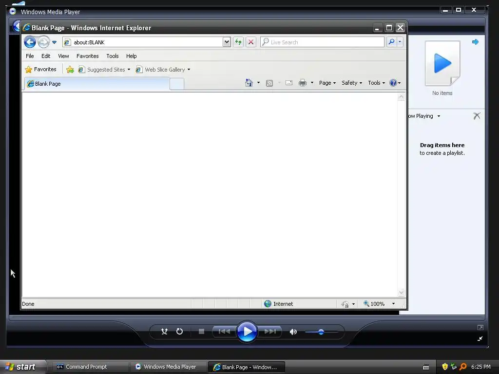Screen dimensions: 499x374
Task: Stop loading with the red X button
Action: click(251, 42)
